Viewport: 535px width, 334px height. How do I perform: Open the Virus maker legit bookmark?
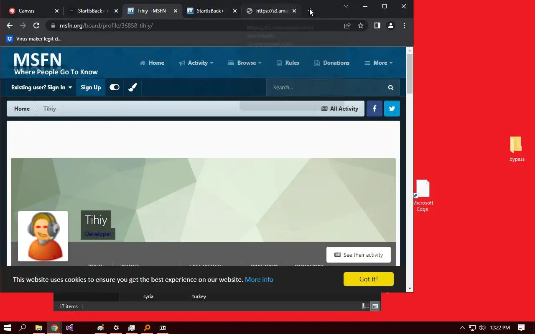[34, 39]
